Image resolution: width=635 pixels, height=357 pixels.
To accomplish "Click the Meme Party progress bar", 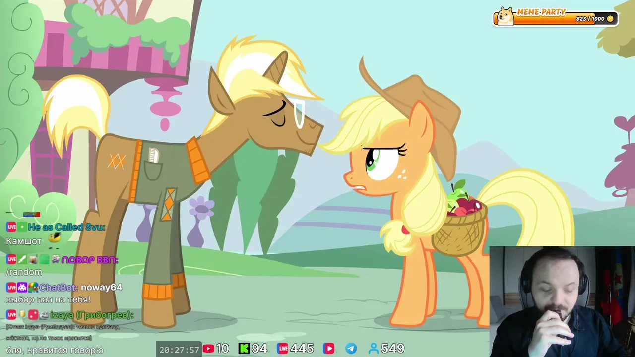I will point(556,19).
